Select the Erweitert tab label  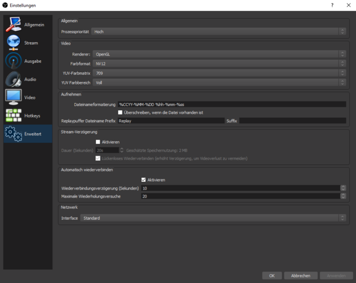(33, 134)
